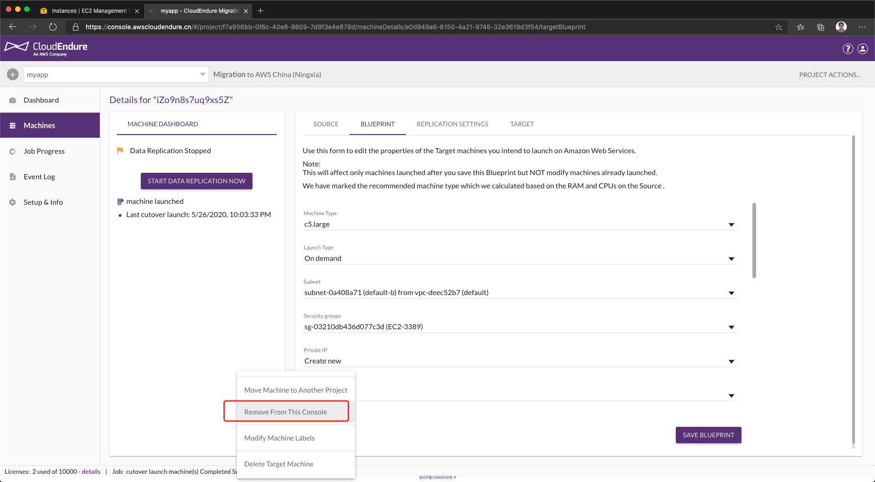Open the Security groups dropdown
This screenshot has height=482, width=875.
(x=731, y=327)
